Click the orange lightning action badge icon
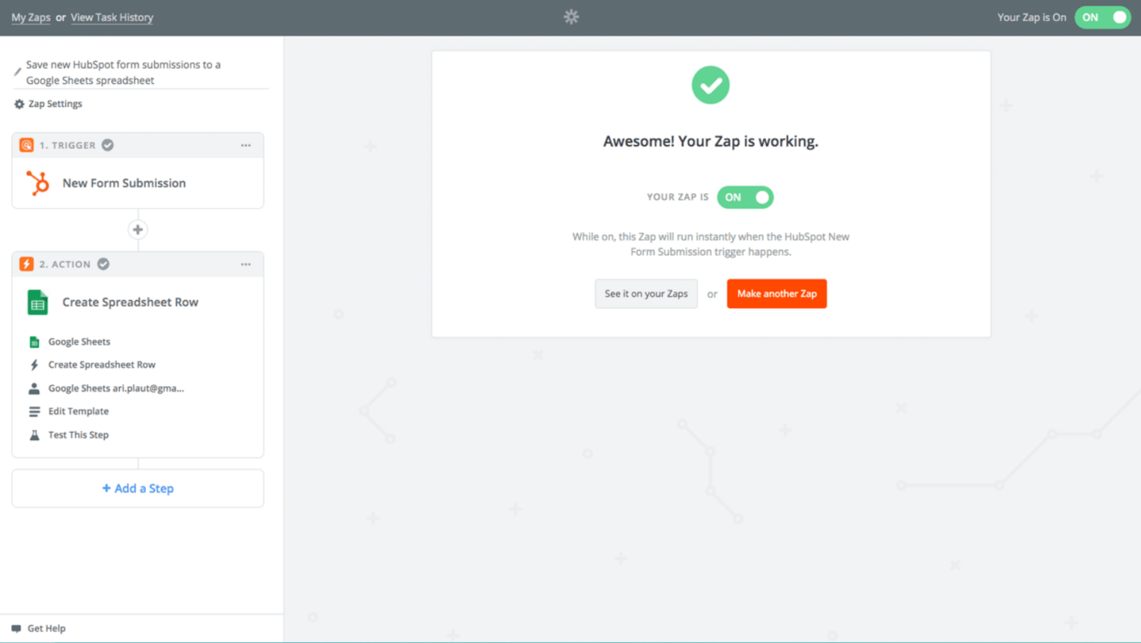This screenshot has height=643, width=1141. click(26, 264)
